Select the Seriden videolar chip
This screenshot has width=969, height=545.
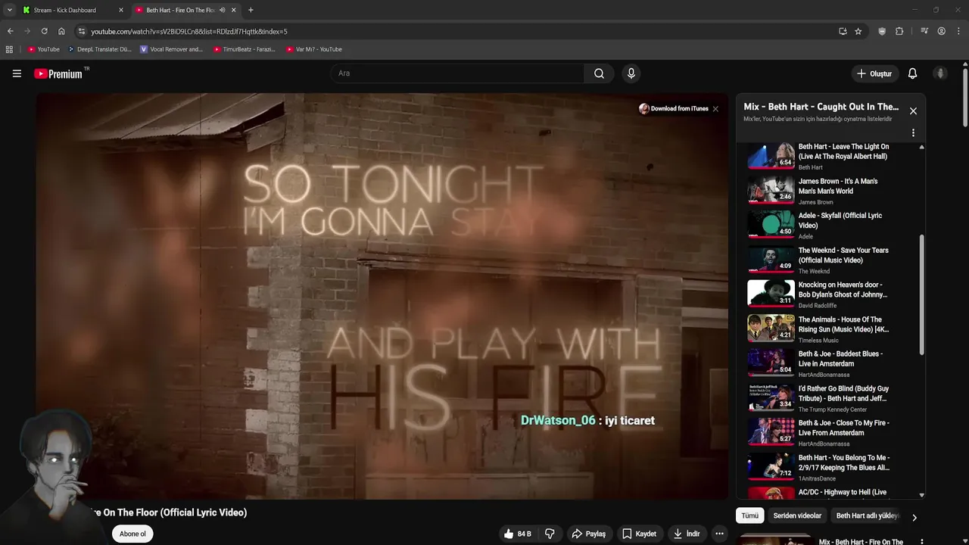tap(797, 515)
